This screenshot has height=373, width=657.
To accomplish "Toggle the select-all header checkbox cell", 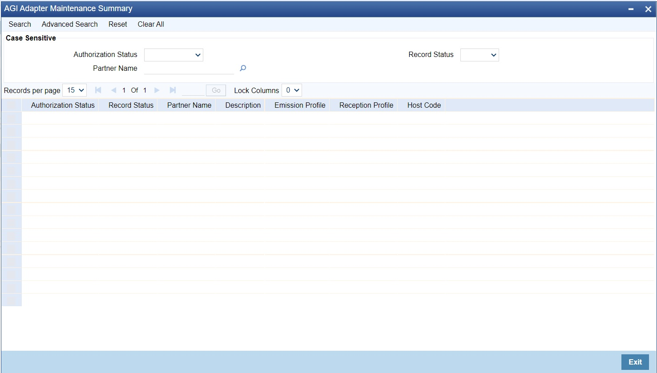I will pos(12,105).
